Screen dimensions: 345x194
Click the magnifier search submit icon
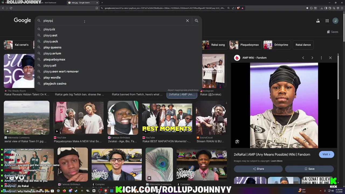pos(196,21)
